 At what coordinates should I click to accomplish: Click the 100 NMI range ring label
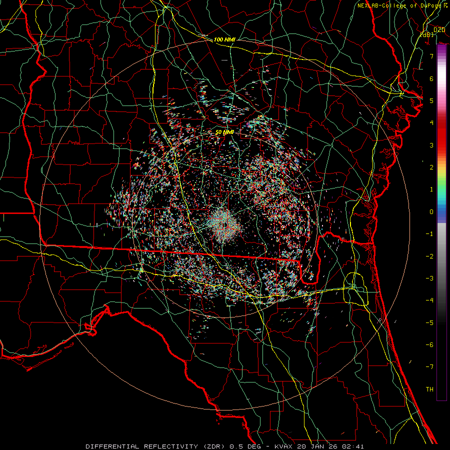(224, 39)
